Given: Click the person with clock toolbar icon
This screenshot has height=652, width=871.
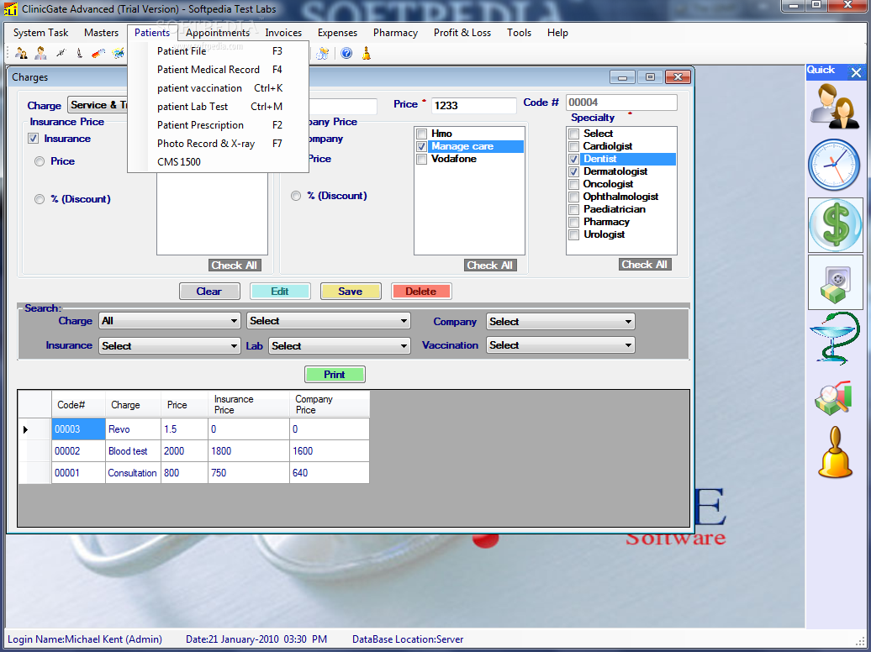Looking at the screenshot, I should 323,53.
